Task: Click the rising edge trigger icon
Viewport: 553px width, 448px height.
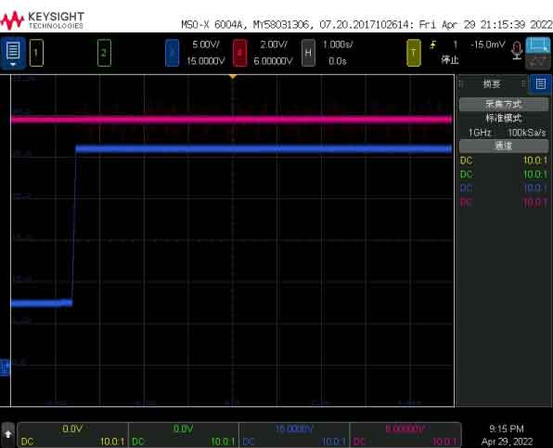Action: (x=432, y=45)
